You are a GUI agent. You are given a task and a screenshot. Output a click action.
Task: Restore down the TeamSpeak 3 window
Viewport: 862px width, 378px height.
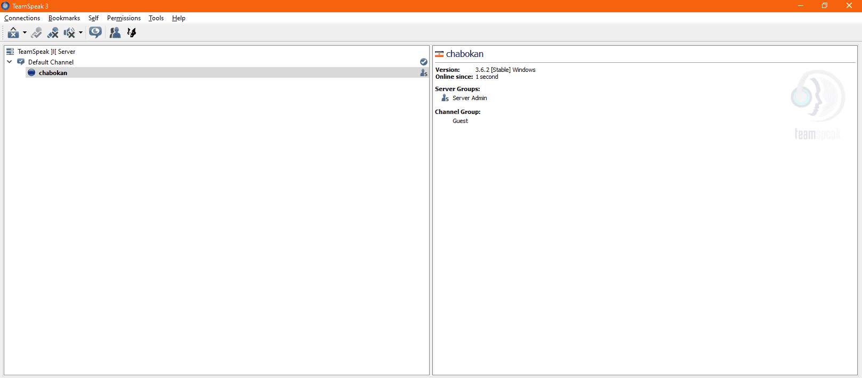[x=825, y=6]
